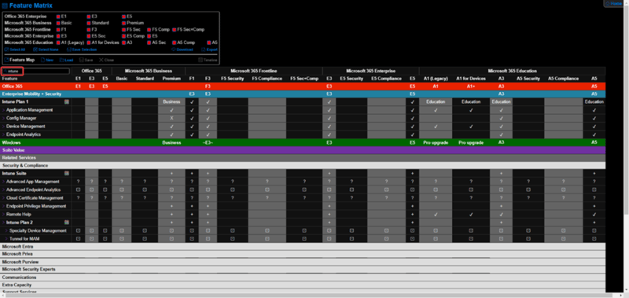Click the search field containing intune
The width and height of the screenshot is (629, 298).
(35, 71)
